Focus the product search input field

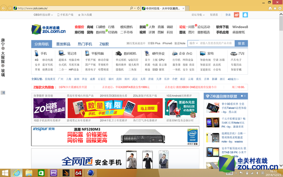tap(216, 43)
